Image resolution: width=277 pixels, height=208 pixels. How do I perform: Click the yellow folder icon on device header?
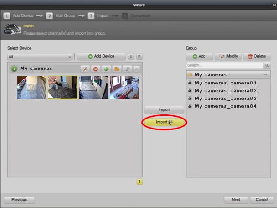click(117, 69)
